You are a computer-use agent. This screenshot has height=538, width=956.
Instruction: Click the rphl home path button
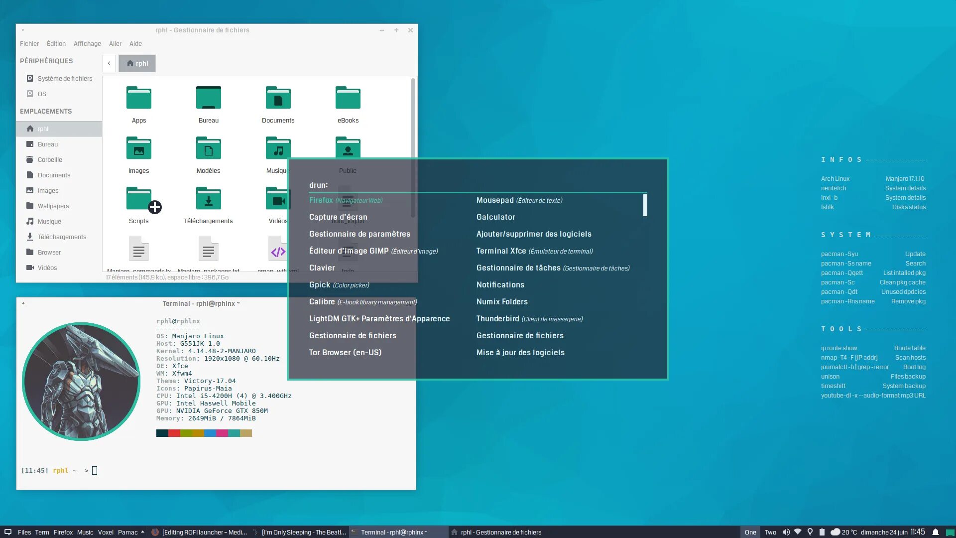coord(137,63)
